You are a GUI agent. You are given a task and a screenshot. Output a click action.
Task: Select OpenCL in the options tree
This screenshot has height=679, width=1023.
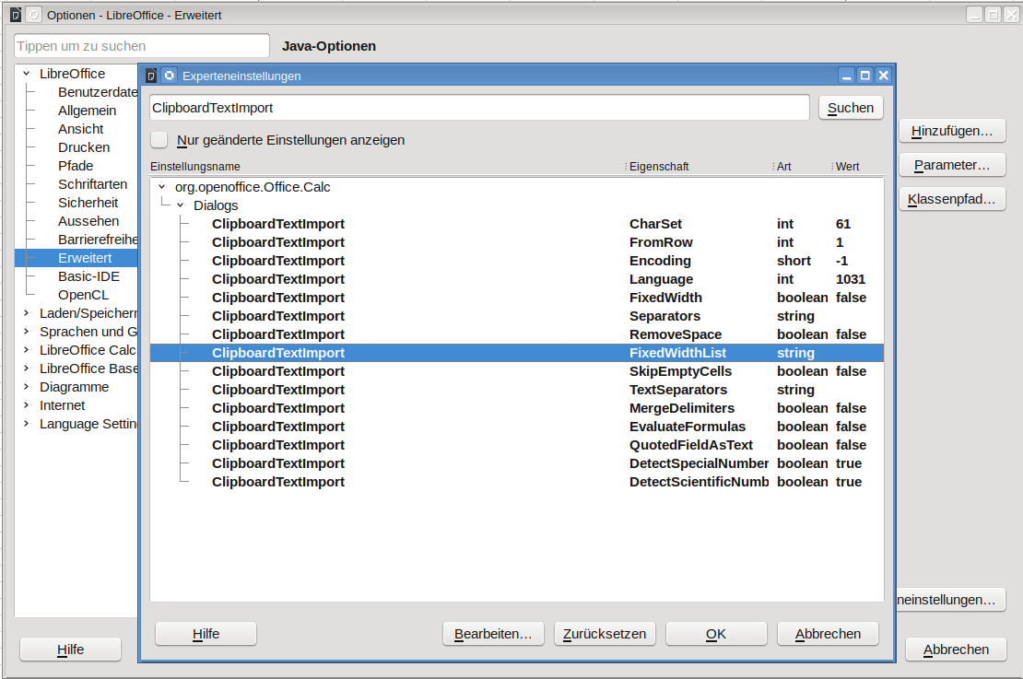click(x=84, y=295)
